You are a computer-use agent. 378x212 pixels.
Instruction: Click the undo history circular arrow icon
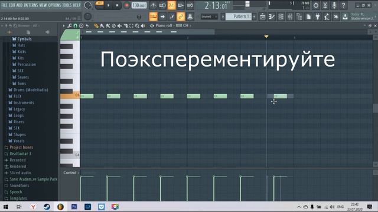click(x=316, y=5)
